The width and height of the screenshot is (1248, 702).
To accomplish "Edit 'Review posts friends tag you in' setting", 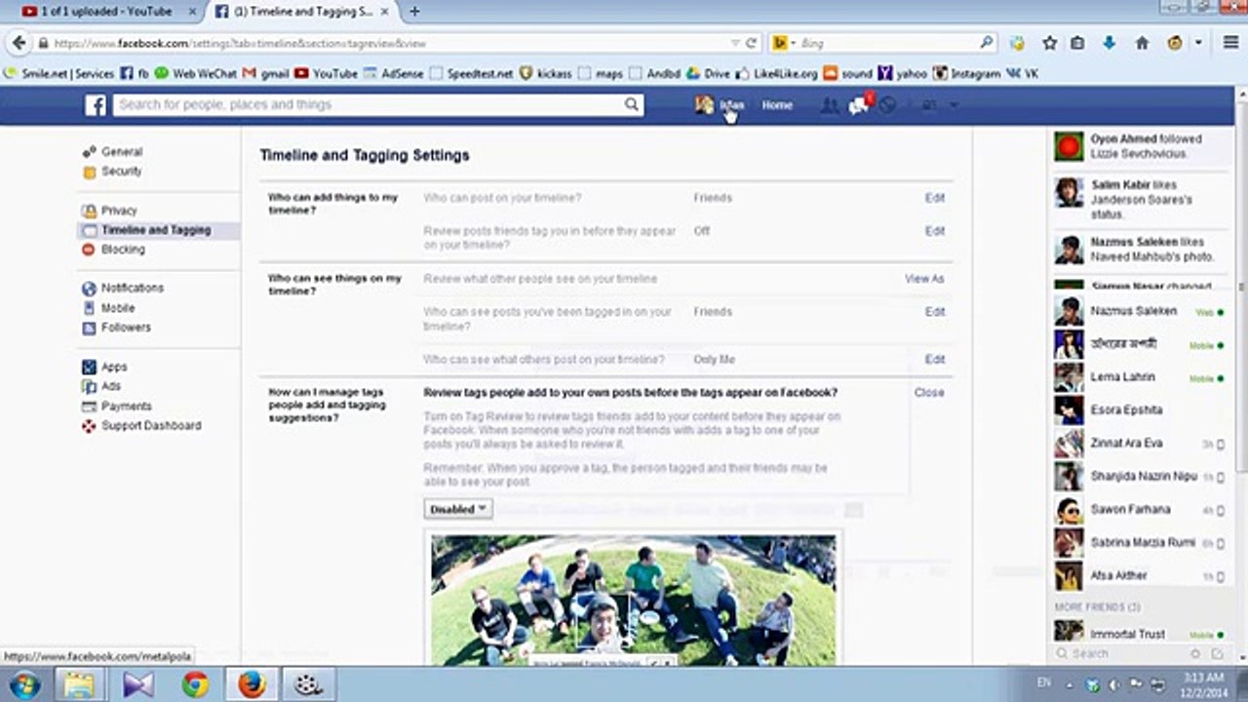I will [x=934, y=231].
